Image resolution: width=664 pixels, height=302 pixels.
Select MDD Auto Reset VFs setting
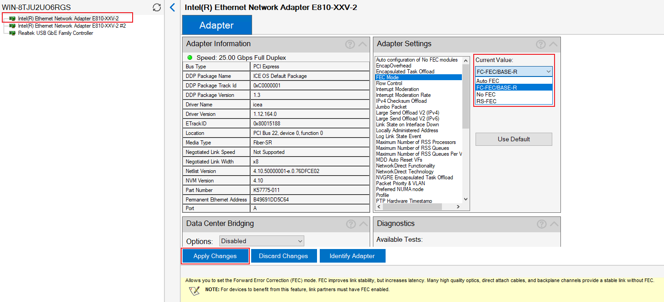click(399, 160)
